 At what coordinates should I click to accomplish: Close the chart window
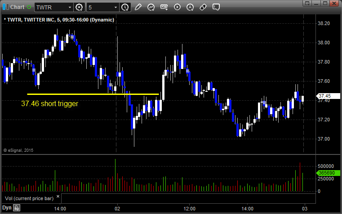[334, 3]
